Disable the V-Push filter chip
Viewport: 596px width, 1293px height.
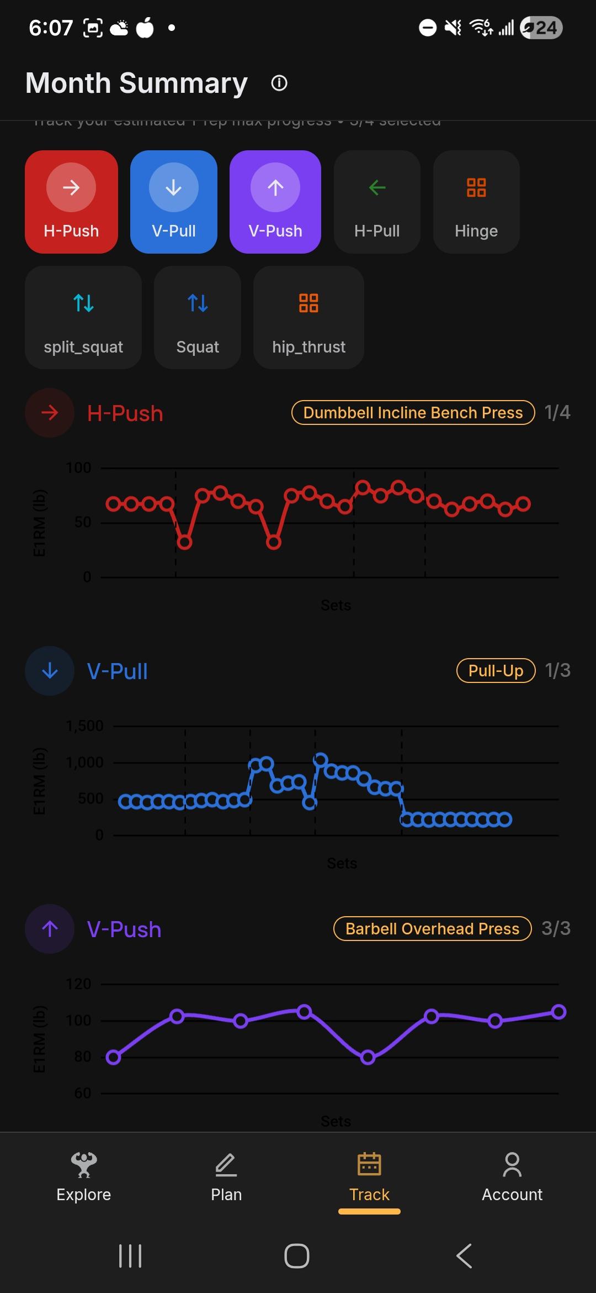275,202
